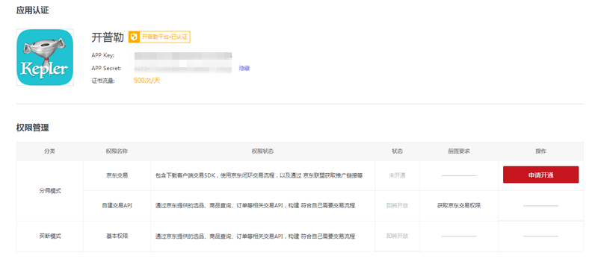The image size is (598, 279).
Task: Click 即将开放 in the 自建交易API row
Action: point(397,206)
